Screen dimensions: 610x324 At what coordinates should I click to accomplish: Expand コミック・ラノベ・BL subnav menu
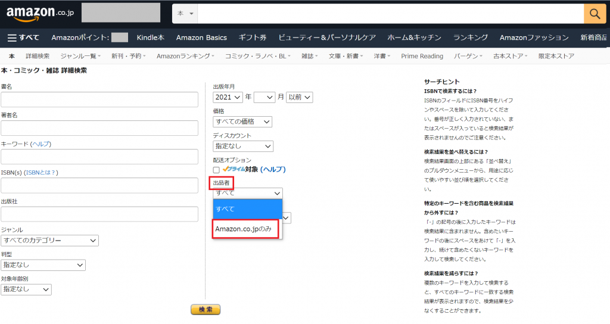pyautogui.click(x=257, y=56)
